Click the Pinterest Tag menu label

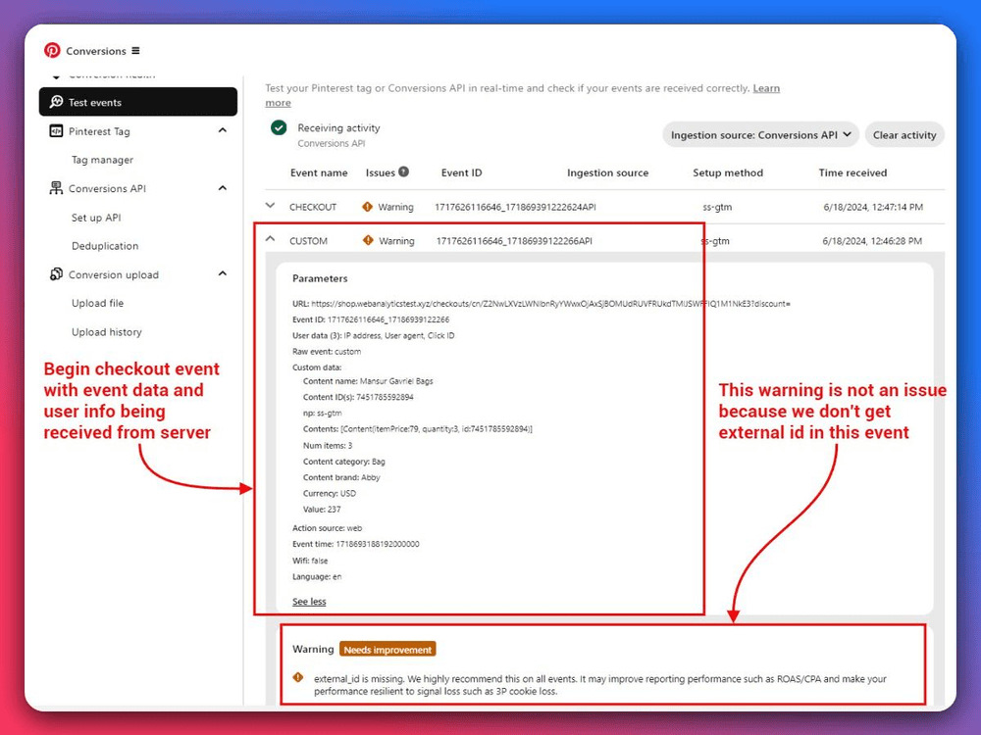[99, 131]
